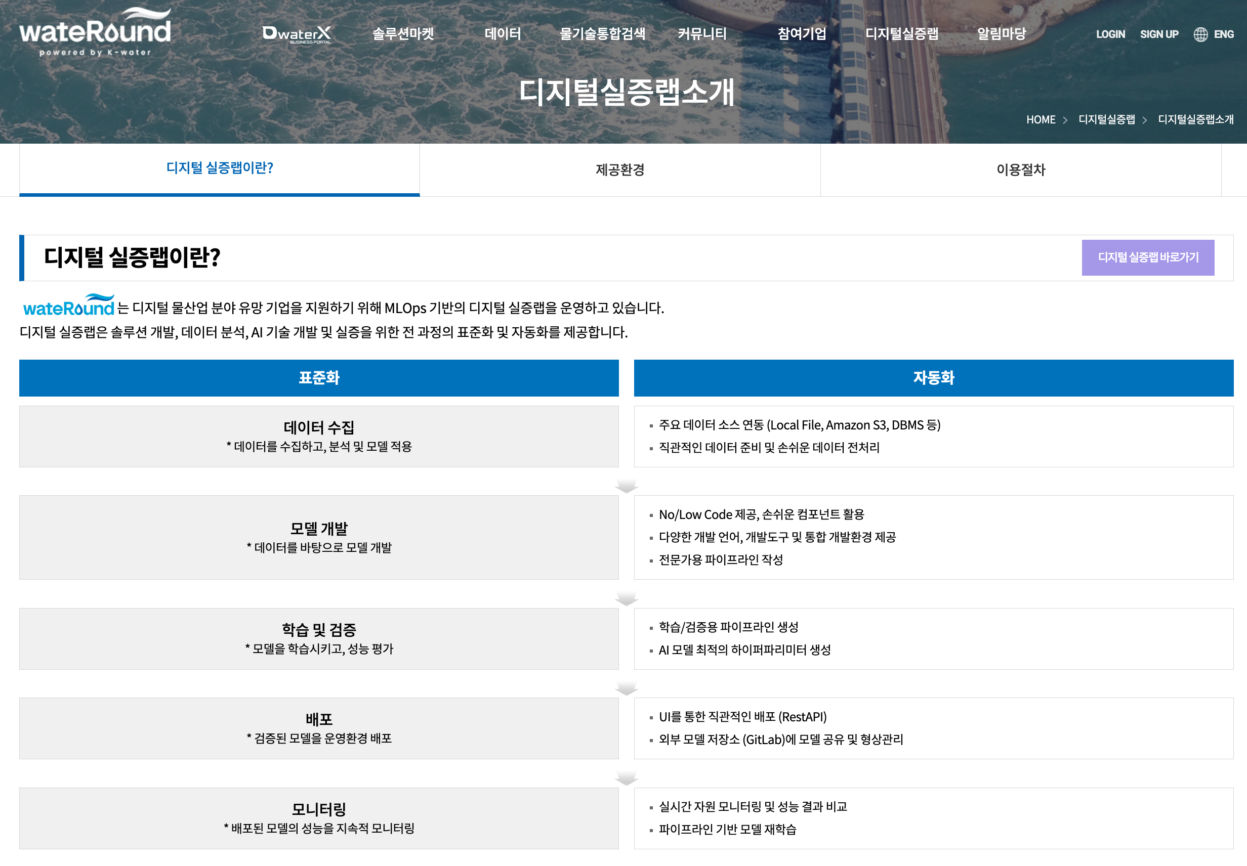This screenshot has height=866, width=1247.
Task: Switch to the 제공환경 tab
Action: [620, 170]
